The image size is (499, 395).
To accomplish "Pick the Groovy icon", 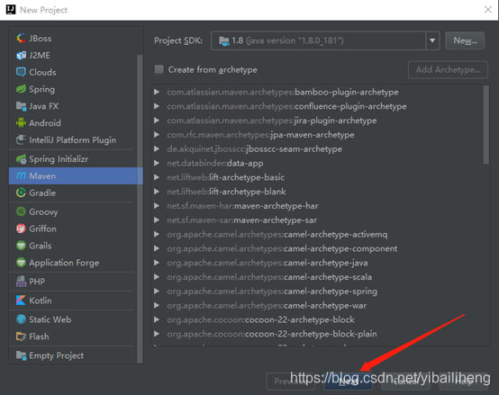I will (21, 211).
